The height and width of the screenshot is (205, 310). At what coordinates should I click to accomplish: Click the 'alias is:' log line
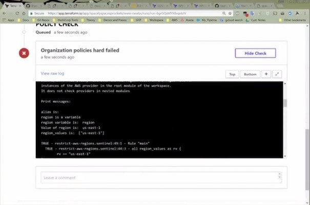click(50, 112)
